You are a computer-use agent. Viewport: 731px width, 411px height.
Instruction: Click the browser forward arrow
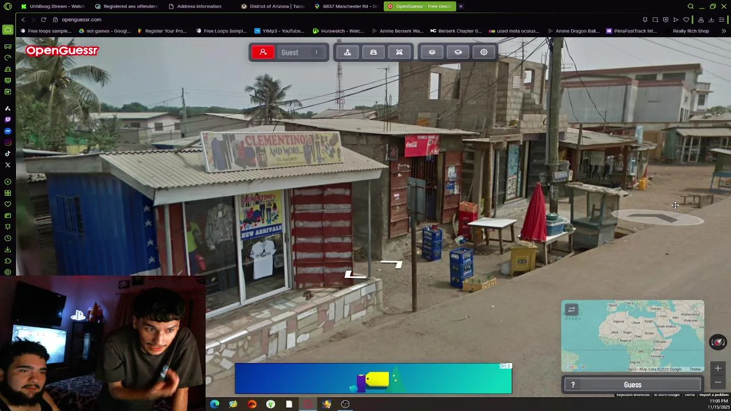pos(33,19)
